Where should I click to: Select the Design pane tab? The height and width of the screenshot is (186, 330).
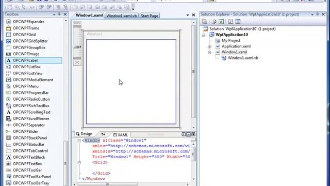pyautogui.click(x=84, y=134)
